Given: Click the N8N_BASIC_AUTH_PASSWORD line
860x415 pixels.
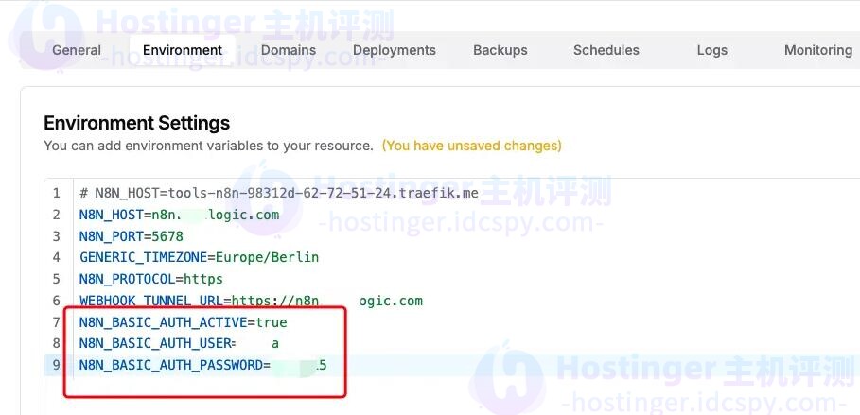Looking at the screenshot, I should 202,365.
